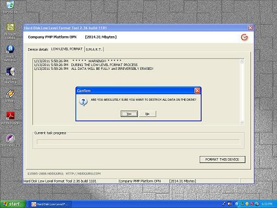The height and width of the screenshot is (208, 277).
Task: Open the S.M.A.R.T. tab
Action: pyautogui.click(x=94, y=49)
